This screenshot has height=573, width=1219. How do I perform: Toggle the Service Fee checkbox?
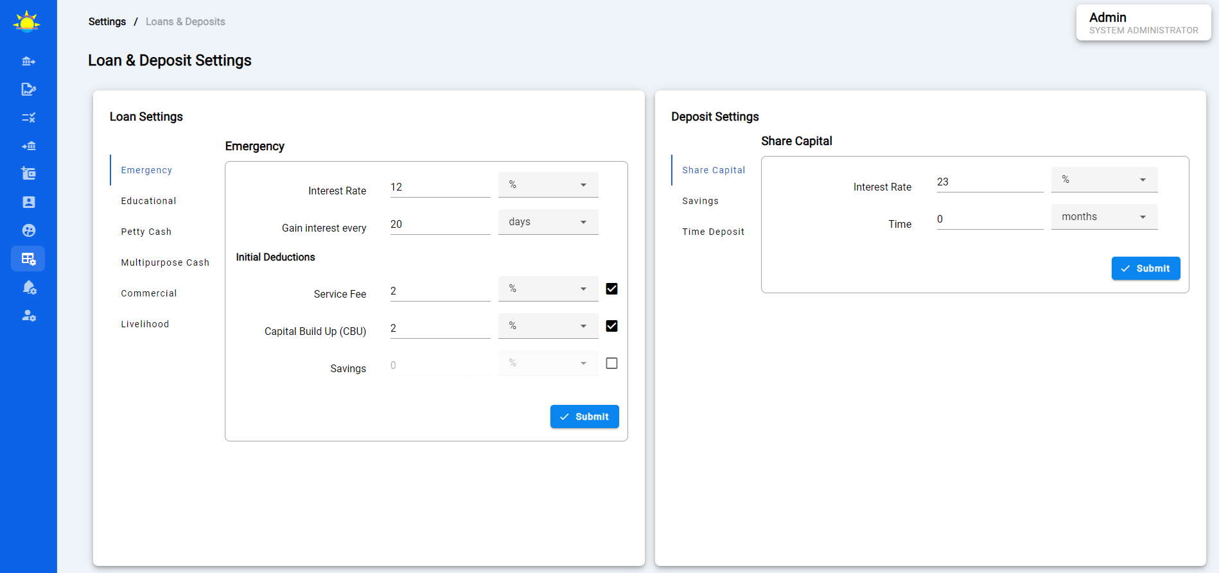point(612,289)
